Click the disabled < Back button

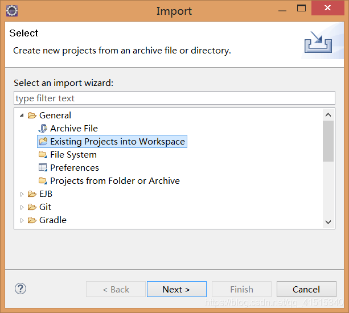pyautogui.click(x=116, y=289)
